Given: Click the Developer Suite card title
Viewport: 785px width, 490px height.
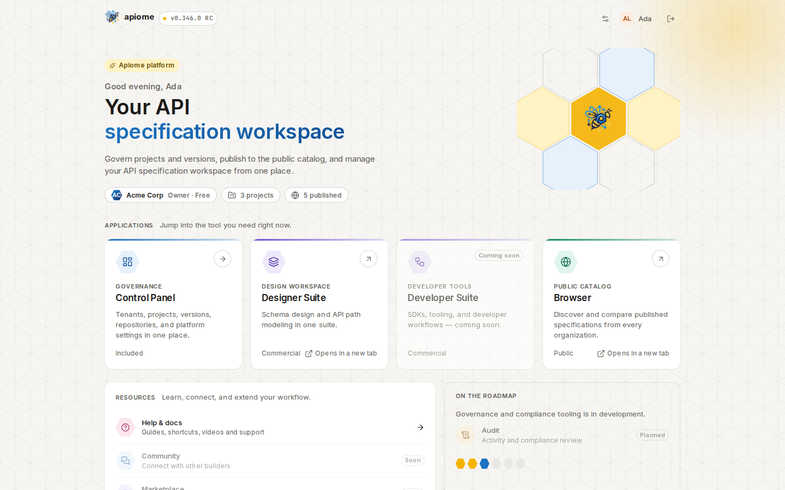Looking at the screenshot, I should tap(443, 298).
